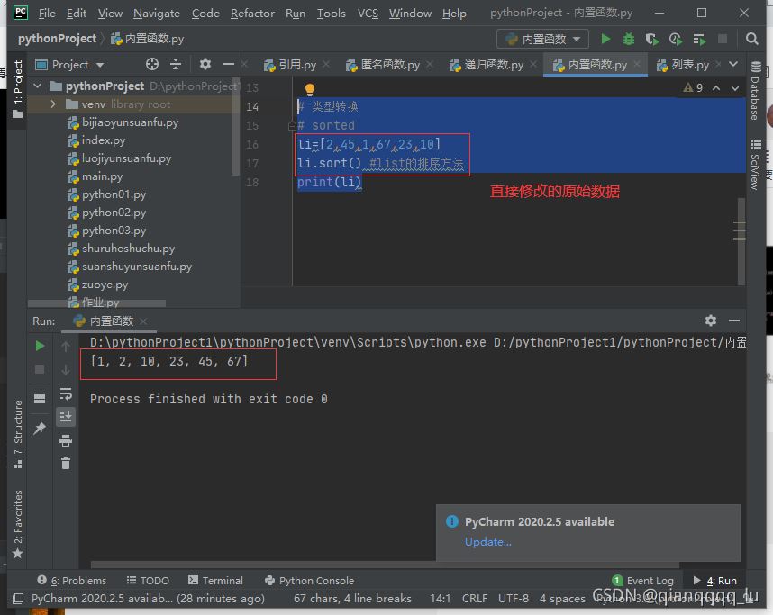Run with Coverage from the toolbar
This screenshot has width=773, height=615.
pyautogui.click(x=652, y=39)
